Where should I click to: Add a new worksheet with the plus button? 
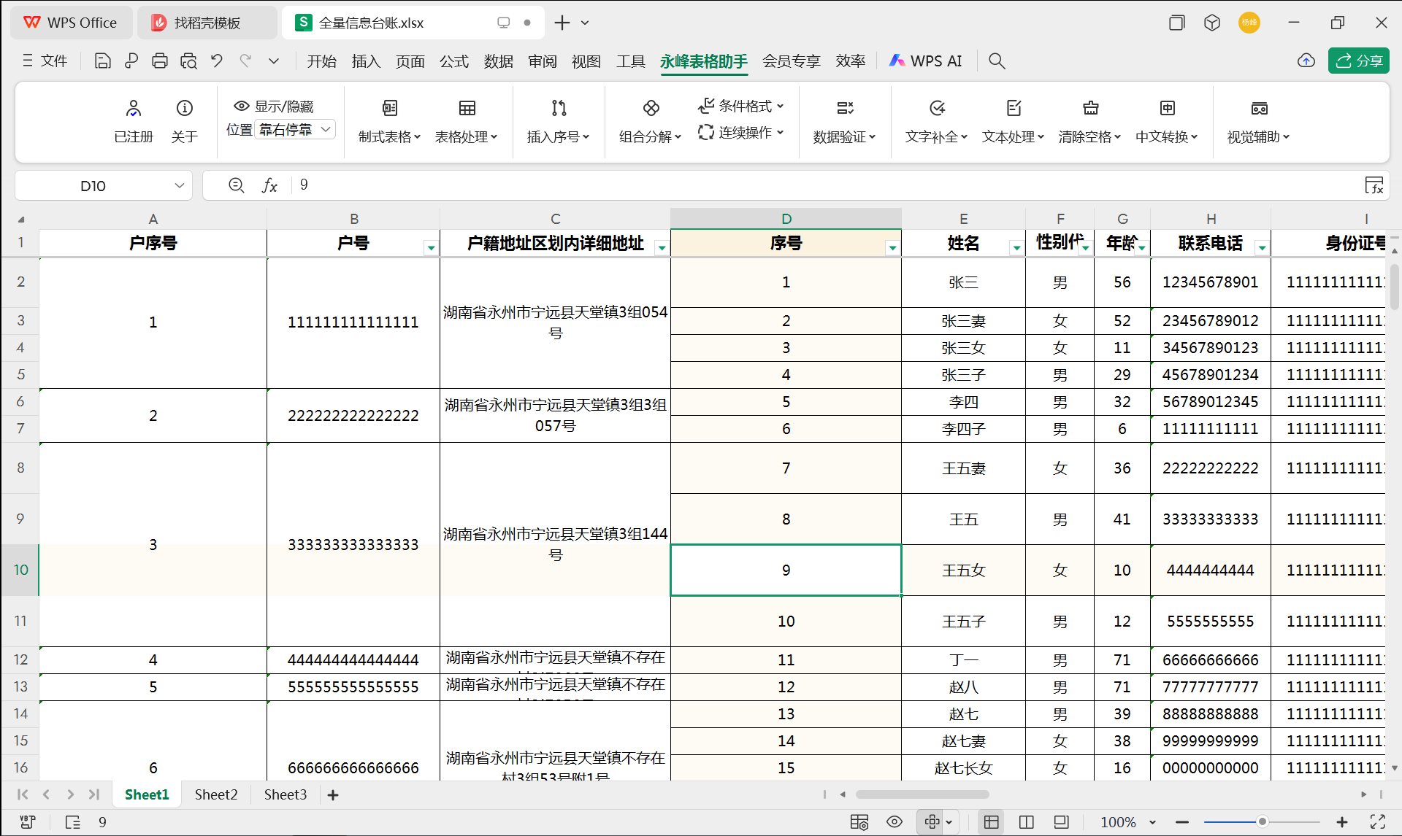[x=333, y=794]
